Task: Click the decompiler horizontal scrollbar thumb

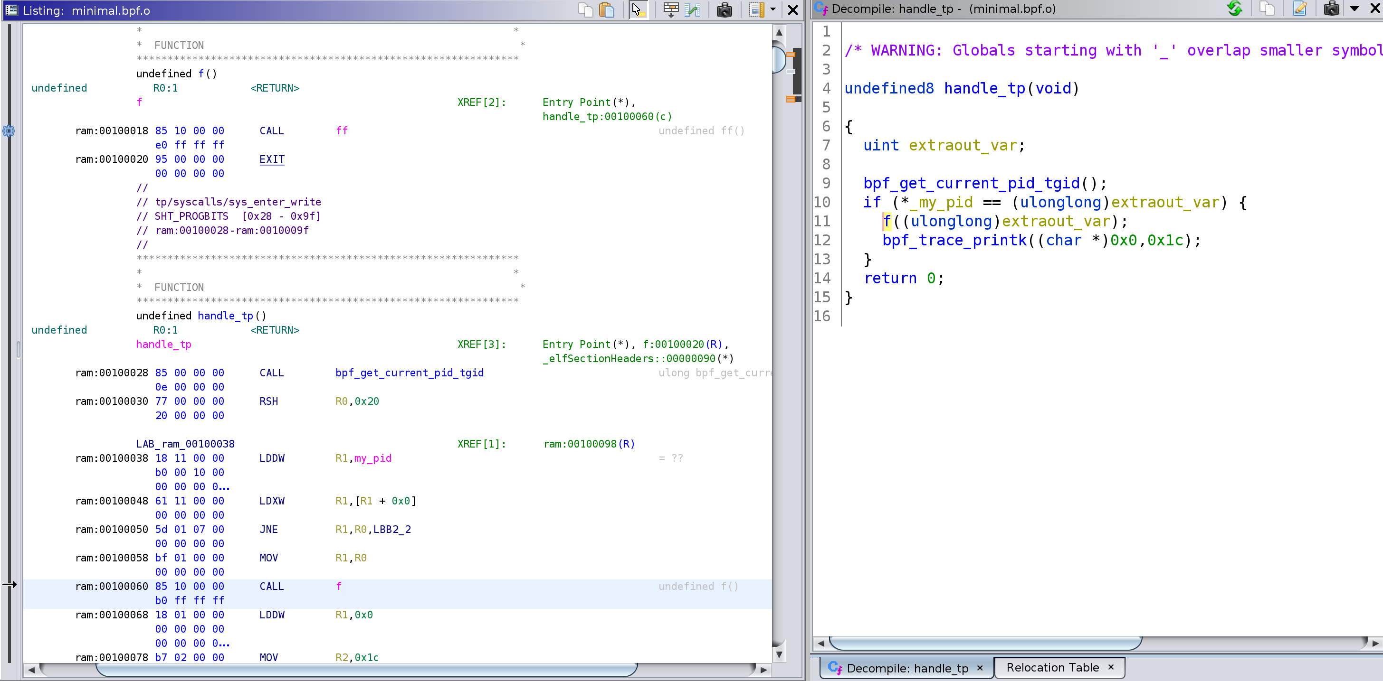Action: point(985,643)
